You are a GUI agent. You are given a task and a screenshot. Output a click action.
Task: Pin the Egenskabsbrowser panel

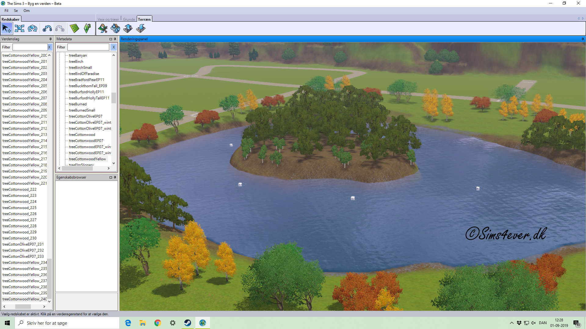[x=115, y=177]
